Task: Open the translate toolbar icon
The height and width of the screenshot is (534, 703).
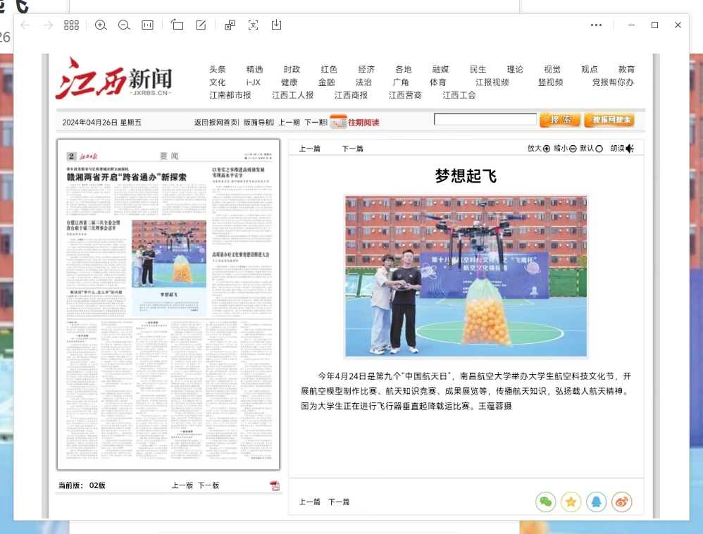Action: (x=228, y=25)
